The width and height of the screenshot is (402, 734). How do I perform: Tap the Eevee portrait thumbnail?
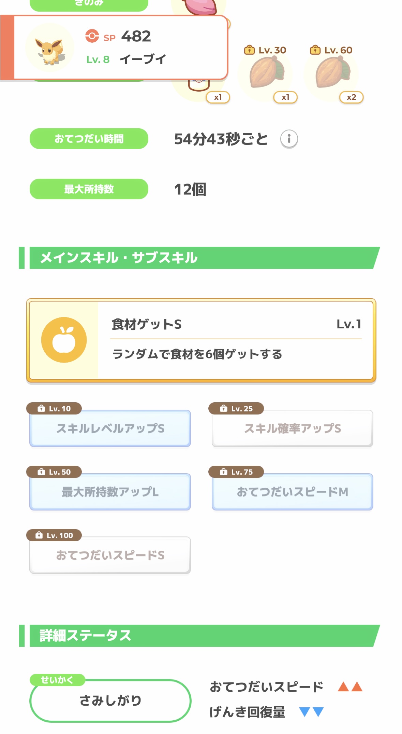(50, 48)
